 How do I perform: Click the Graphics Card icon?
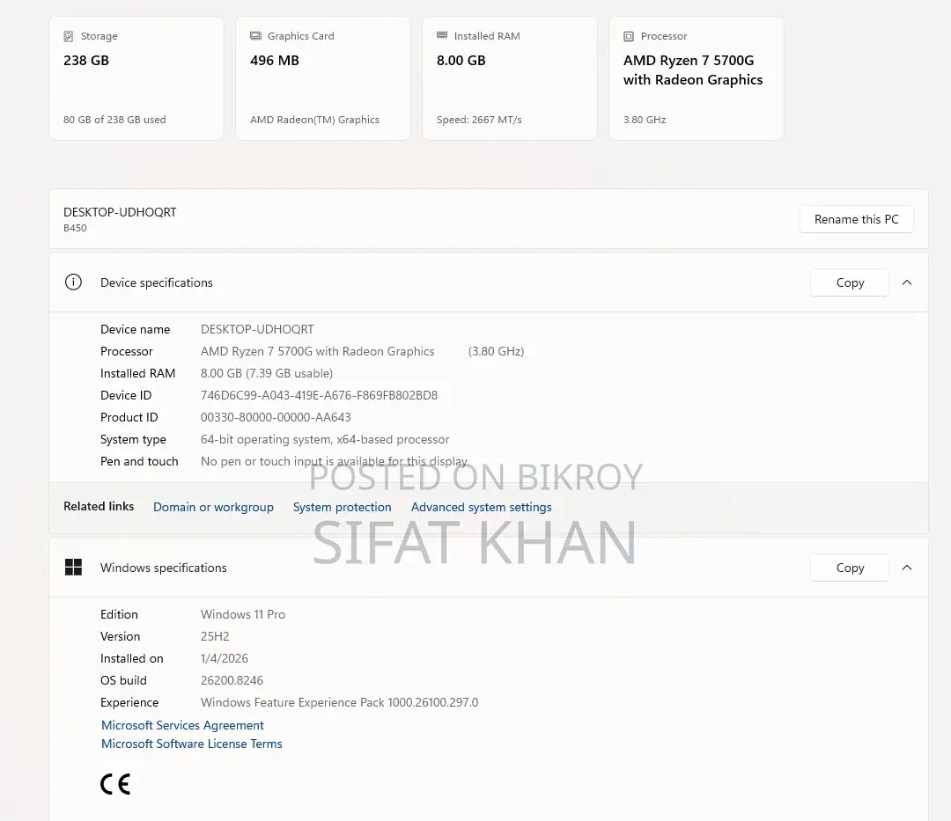pyautogui.click(x=255, y=36)
